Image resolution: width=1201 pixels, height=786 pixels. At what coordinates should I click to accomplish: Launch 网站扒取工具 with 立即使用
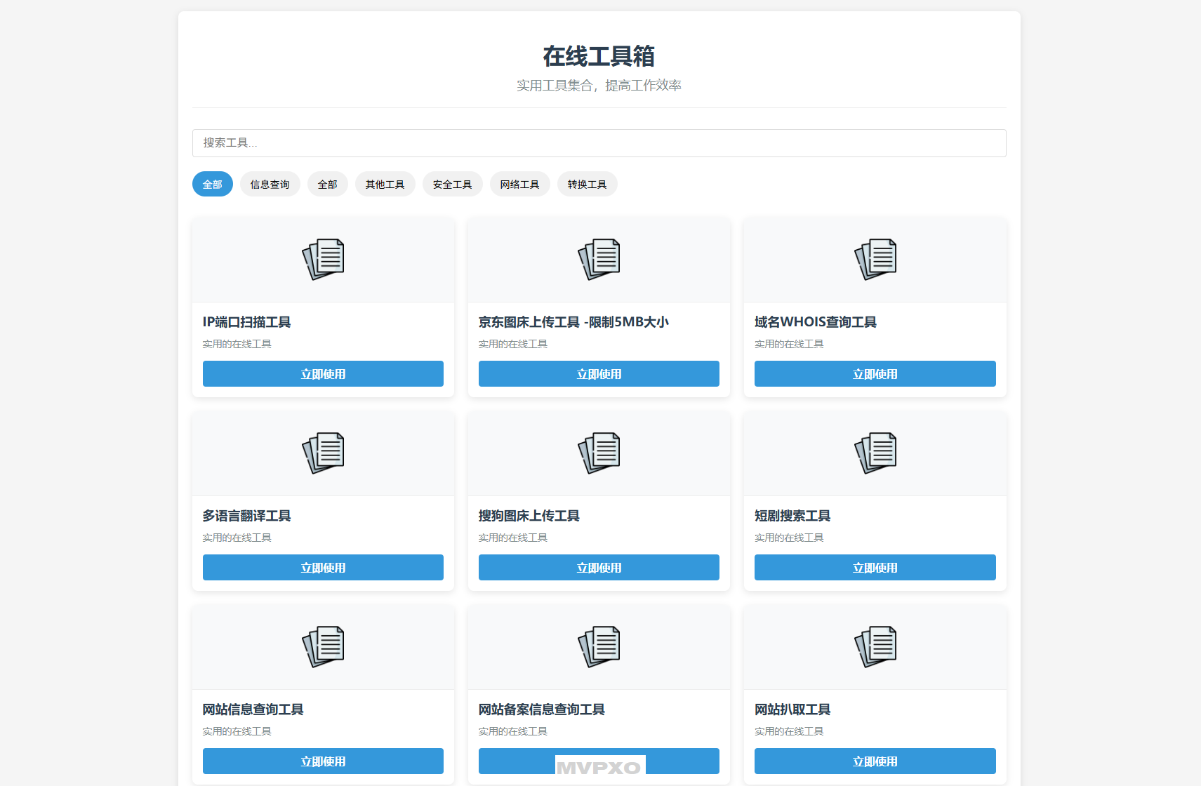tap(875, 761)
